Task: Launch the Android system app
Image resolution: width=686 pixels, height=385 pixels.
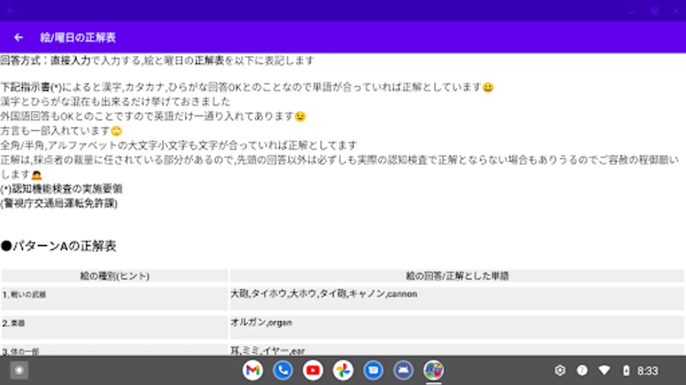Action: 403,370
